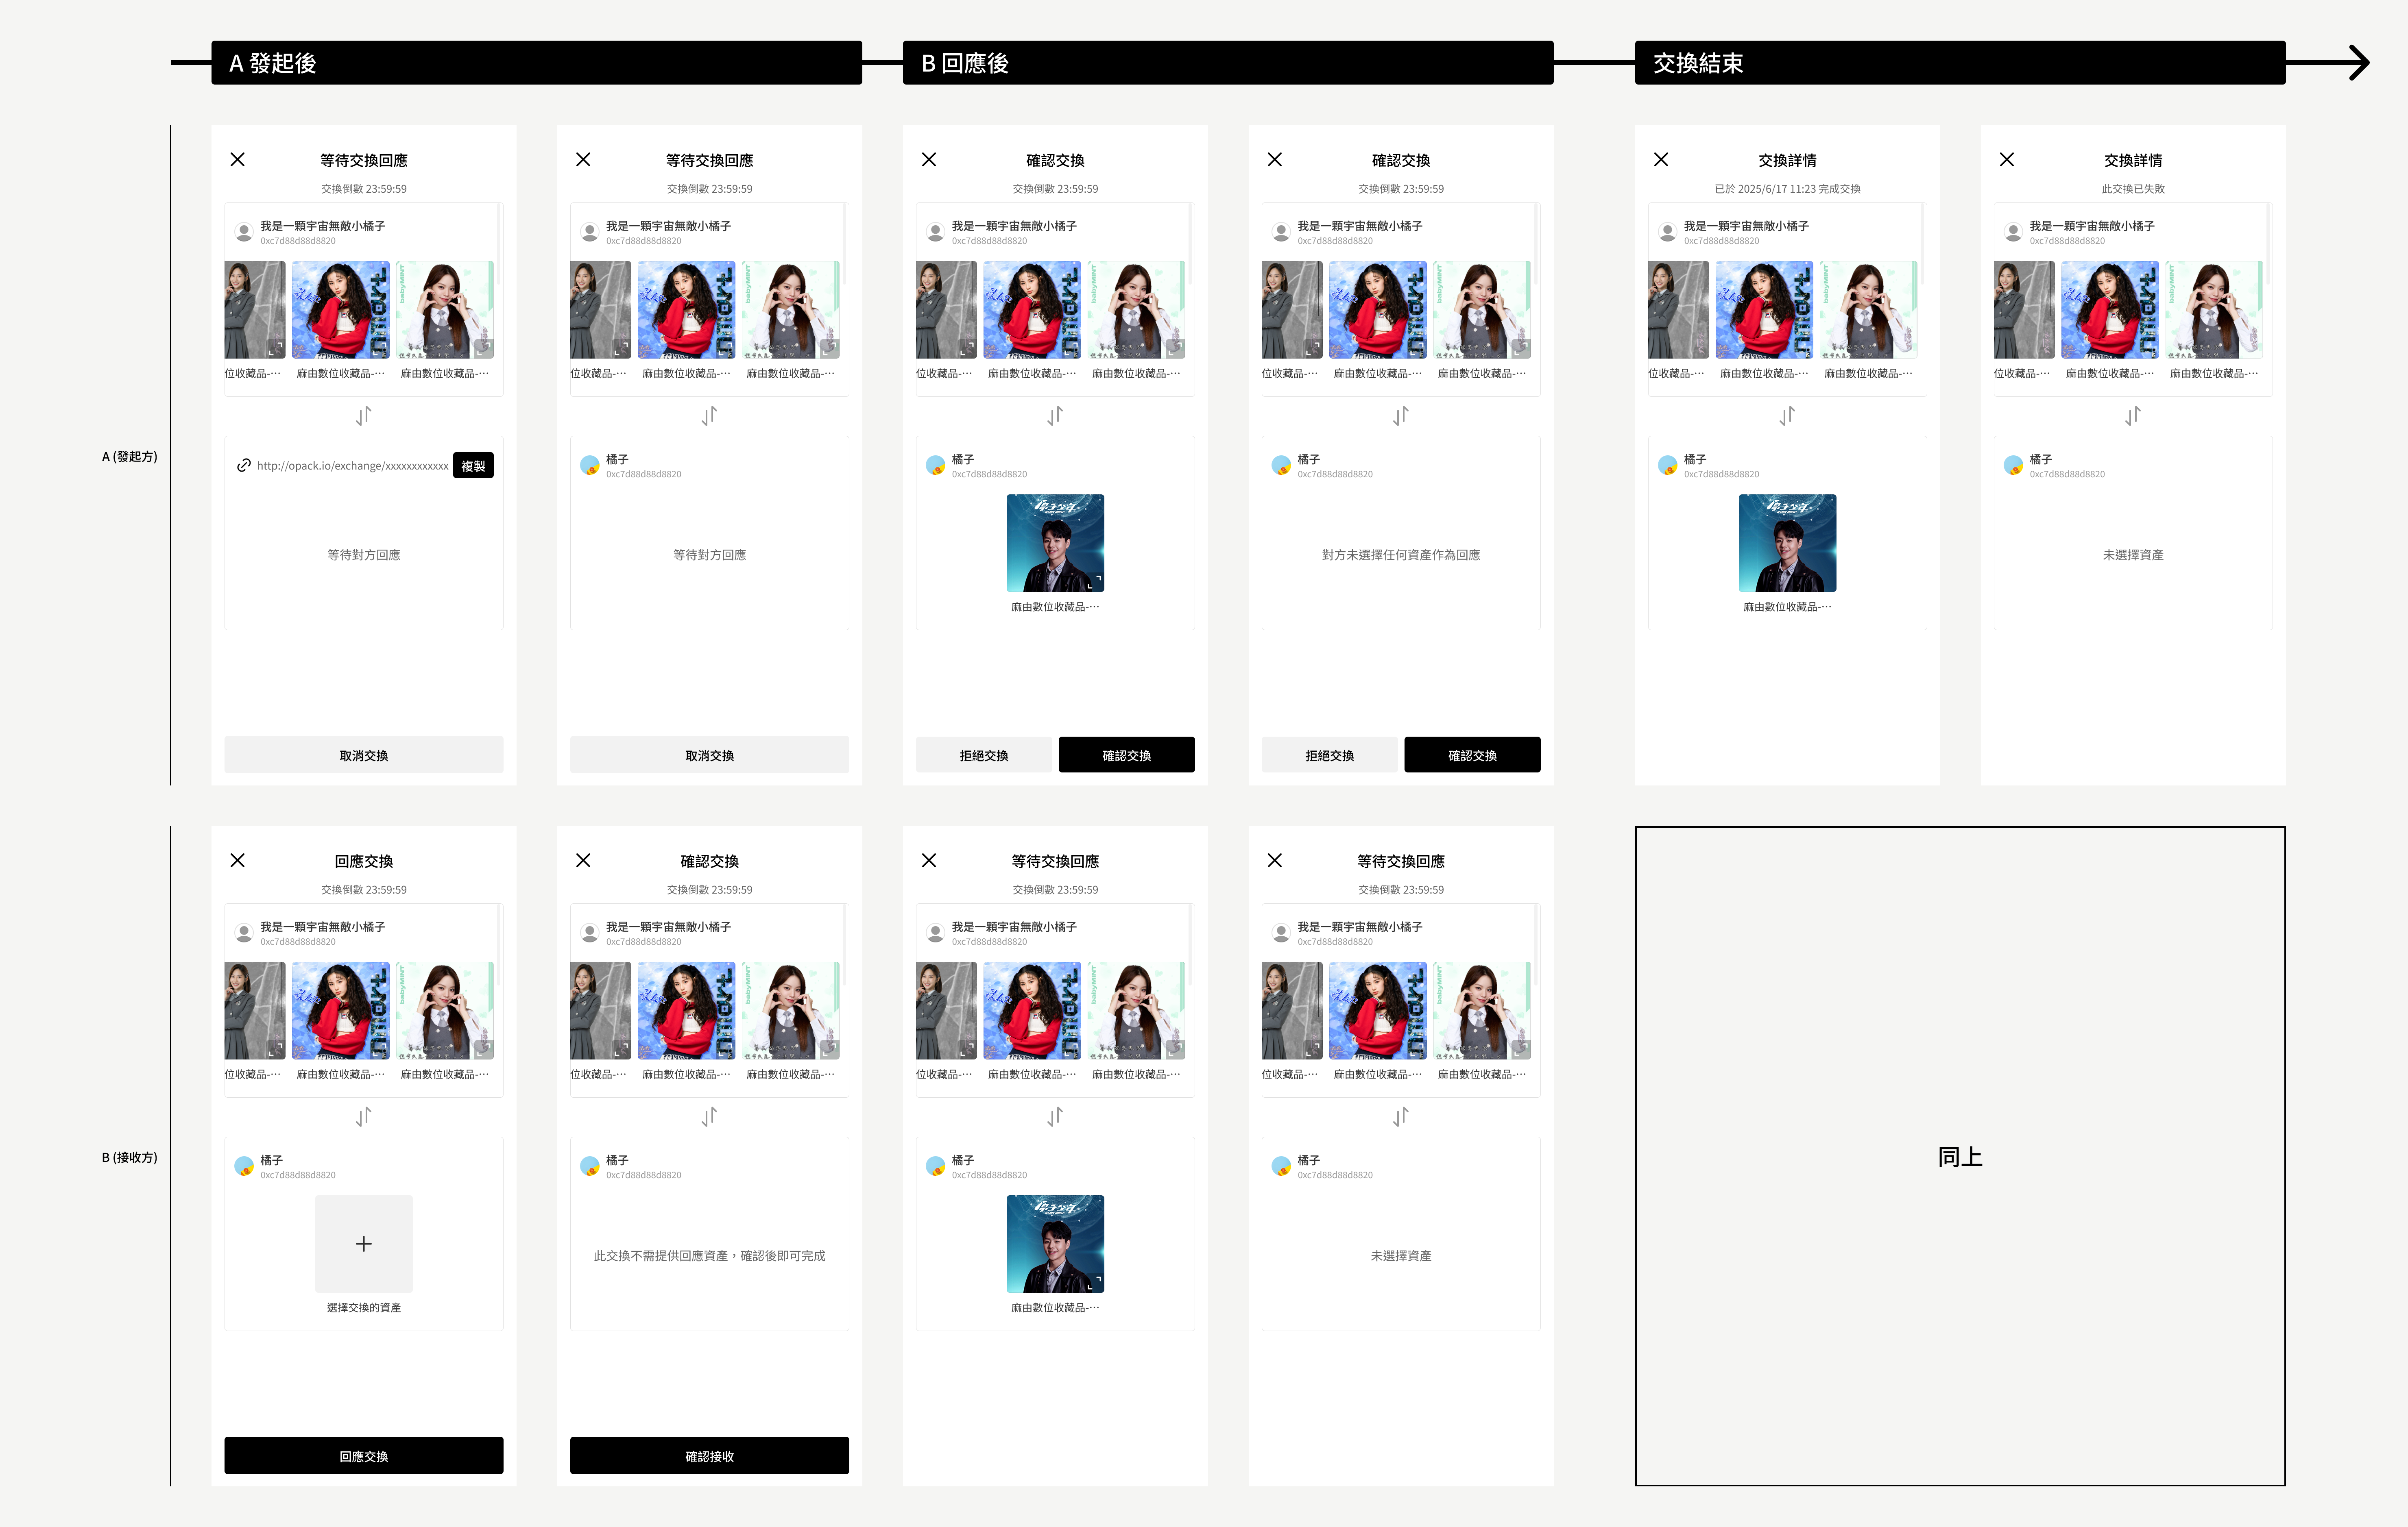Viewport: 2408px width, 1527px height.
Task: Click grey user avatar in the 回應交換 screen
Action: 244,932
